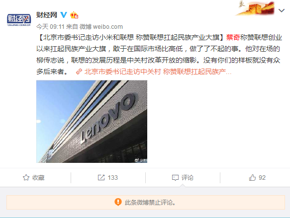Screen dimensions: 290x218
Task: Open the 微博 weibo.com source link
Action: [x=101, y=27]
